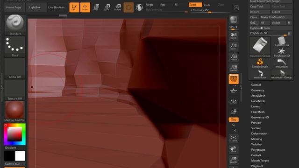
Task: Click the BPR render icon
Action: tap(234, 20)
